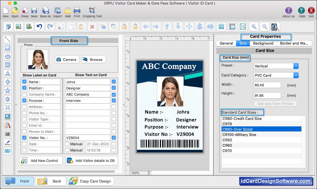Click the unlock padlock toolbar icon
Screen dimensions: 317x189
coord(135,27)
